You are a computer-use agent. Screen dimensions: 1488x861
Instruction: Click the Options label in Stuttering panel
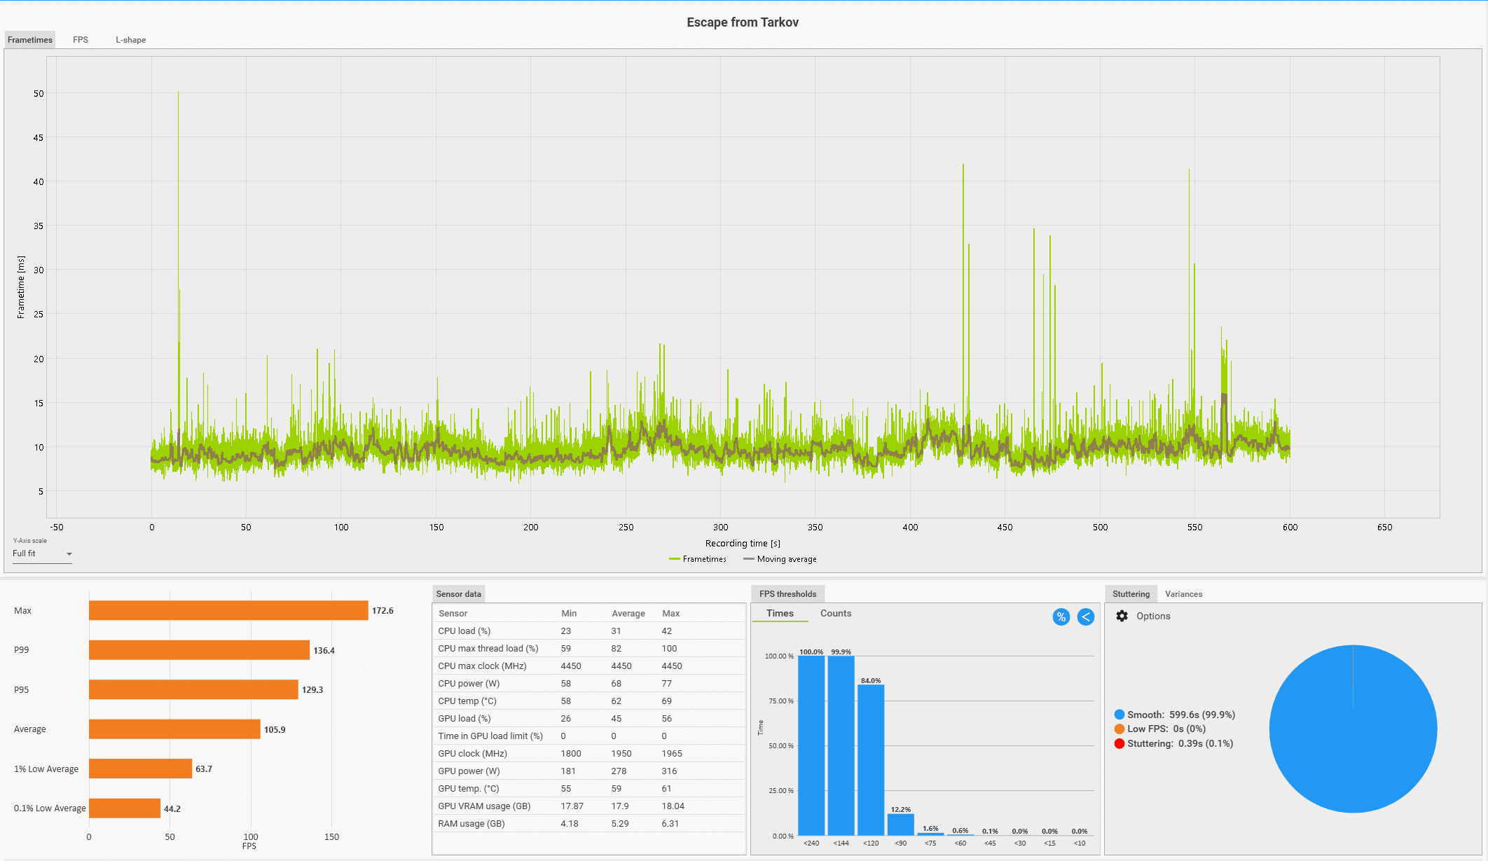pyautogui.click(x=1153, y=616)
